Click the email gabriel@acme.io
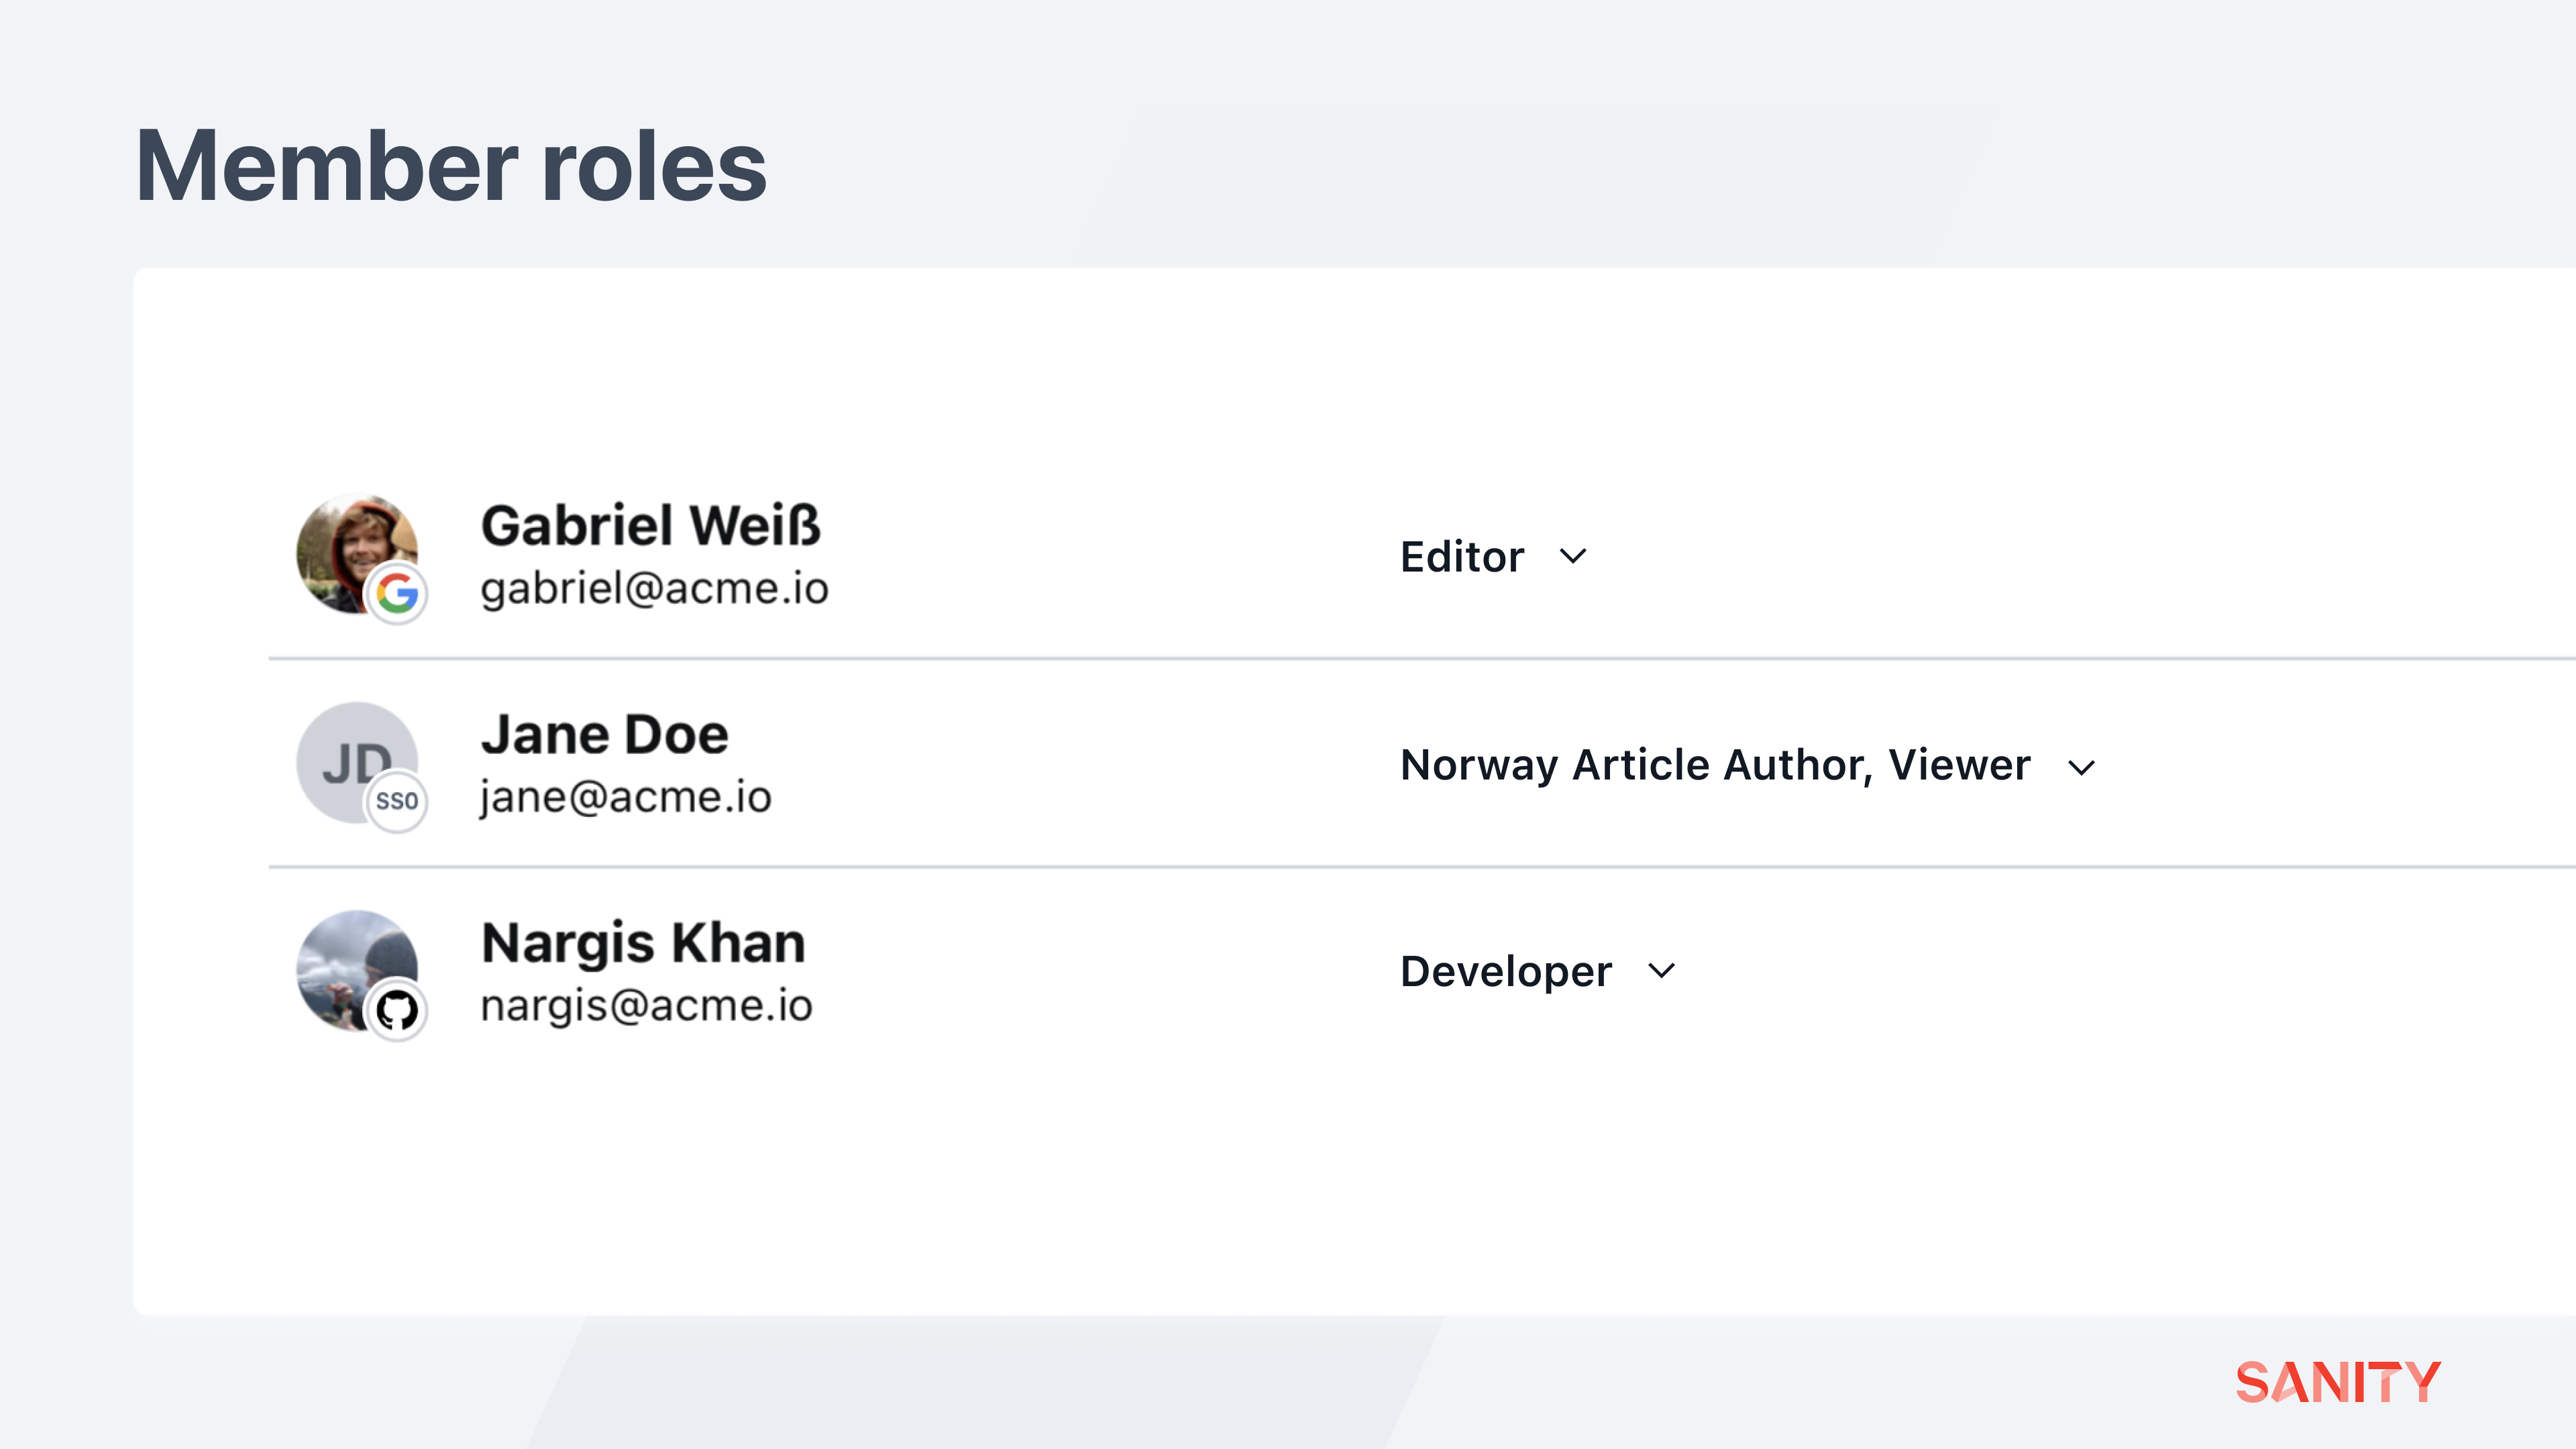This screenshot has height=1449, width=2576. pos(654,589)
